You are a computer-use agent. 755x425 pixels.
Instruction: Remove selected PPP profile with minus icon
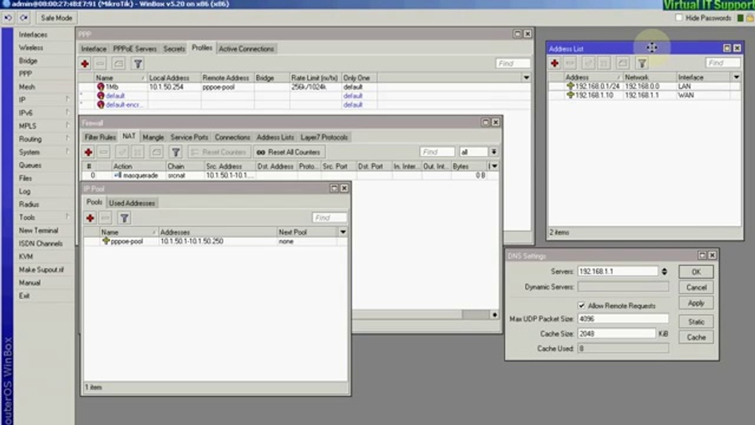pyautogui.click(x=100, y=64)
